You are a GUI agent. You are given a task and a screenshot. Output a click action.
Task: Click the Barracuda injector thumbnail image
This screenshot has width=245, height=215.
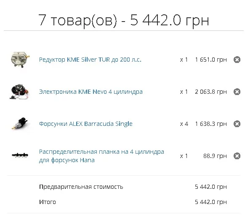pos(20,124)
